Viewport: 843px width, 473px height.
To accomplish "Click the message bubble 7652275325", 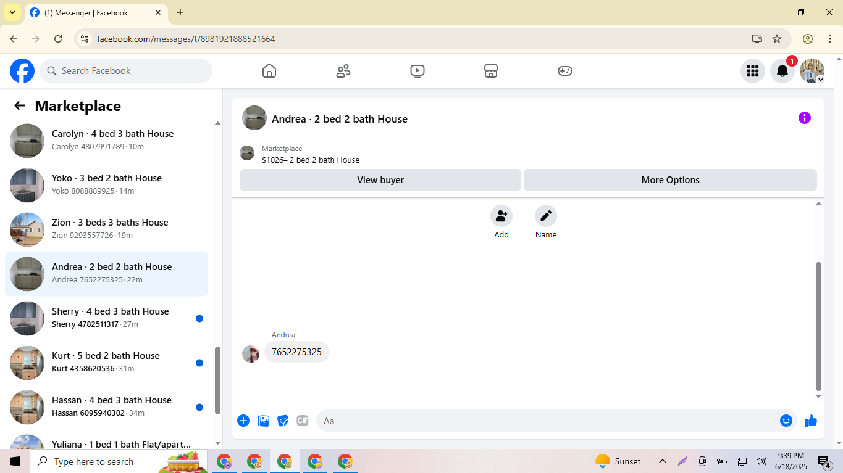I will point(296,352).
